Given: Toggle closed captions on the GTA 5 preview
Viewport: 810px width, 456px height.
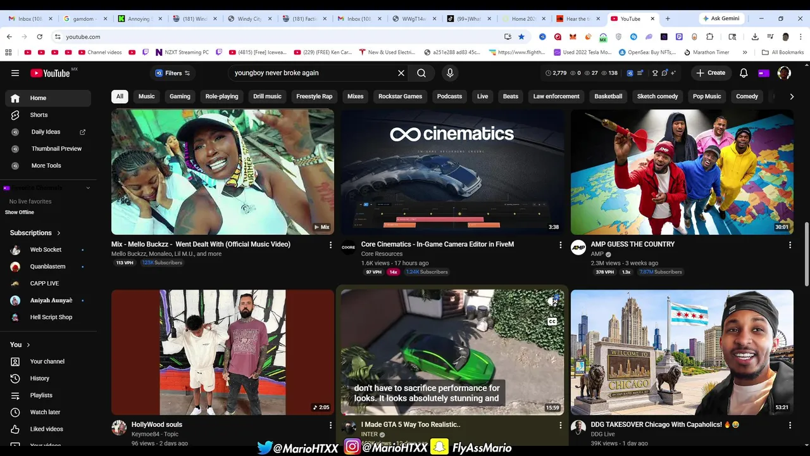Looking at the screenshot, I should coord(552,322).
